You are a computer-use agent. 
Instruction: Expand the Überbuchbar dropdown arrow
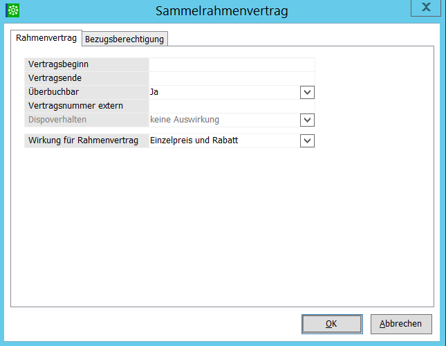click(308, 92)
